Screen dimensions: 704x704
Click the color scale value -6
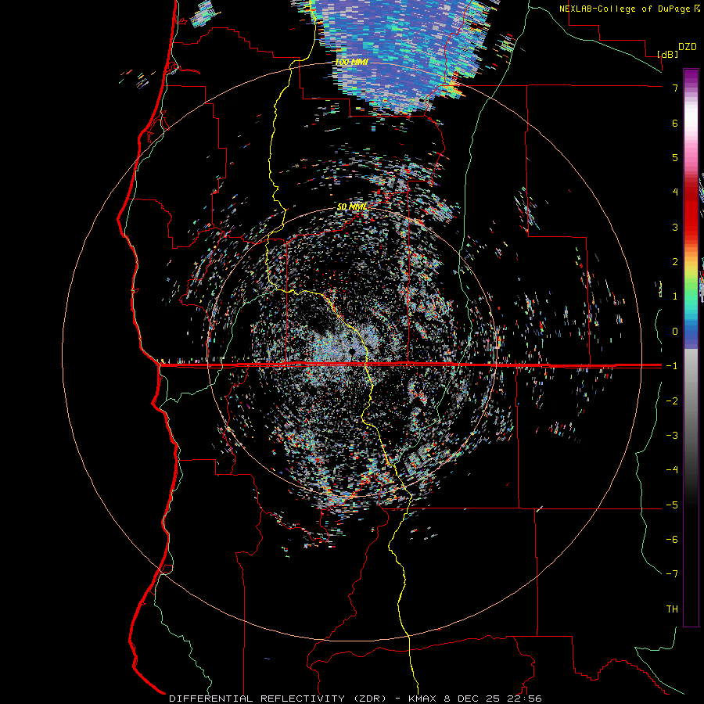pos(672,540)
